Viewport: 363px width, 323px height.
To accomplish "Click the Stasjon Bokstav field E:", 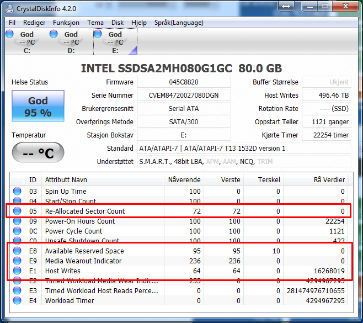I will coord(184,135).
